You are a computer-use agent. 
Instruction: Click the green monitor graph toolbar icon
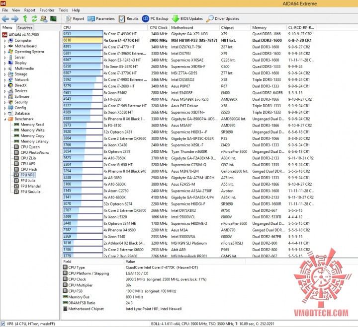[53, 18]
